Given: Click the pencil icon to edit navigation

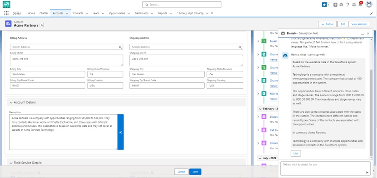Looking at the screenshot, I should click(x=372, y=14).
